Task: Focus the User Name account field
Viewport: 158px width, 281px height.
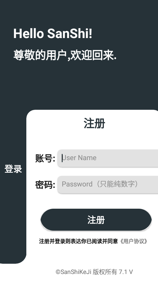Action: pos(107,158)
